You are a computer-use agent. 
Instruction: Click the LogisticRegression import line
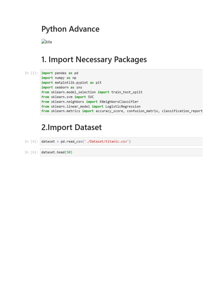click(x=91, y=106)
